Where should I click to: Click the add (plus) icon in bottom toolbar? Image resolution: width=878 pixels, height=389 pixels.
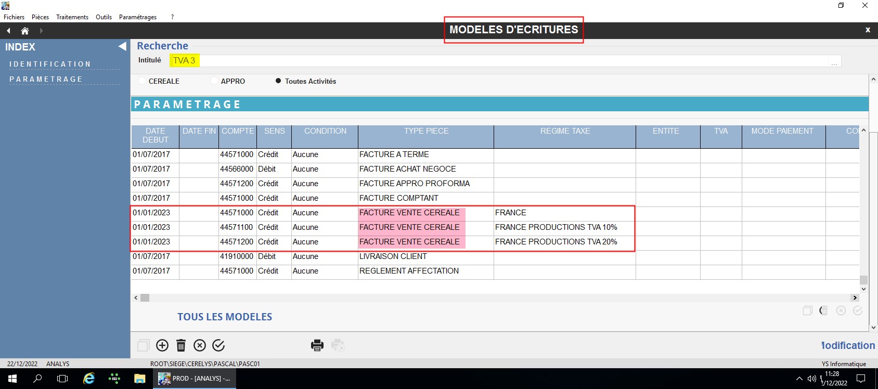(162, 345)
